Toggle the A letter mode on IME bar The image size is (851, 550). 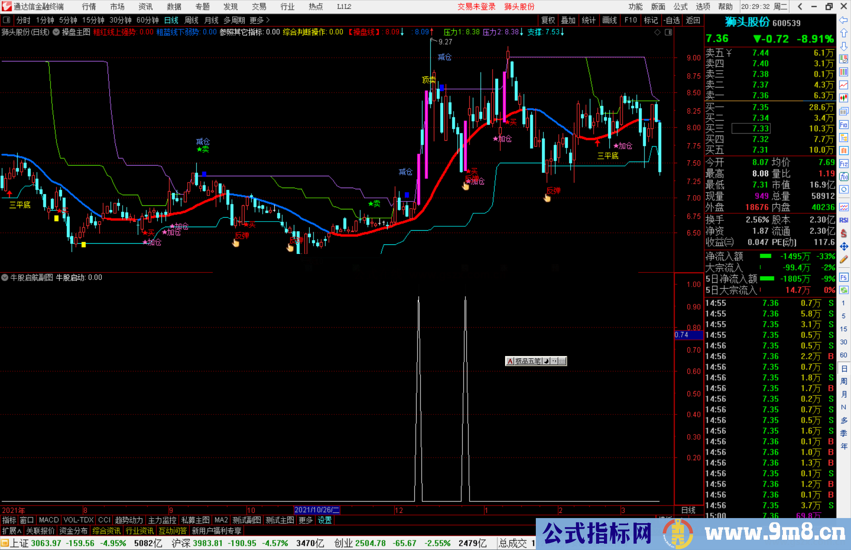510,361
